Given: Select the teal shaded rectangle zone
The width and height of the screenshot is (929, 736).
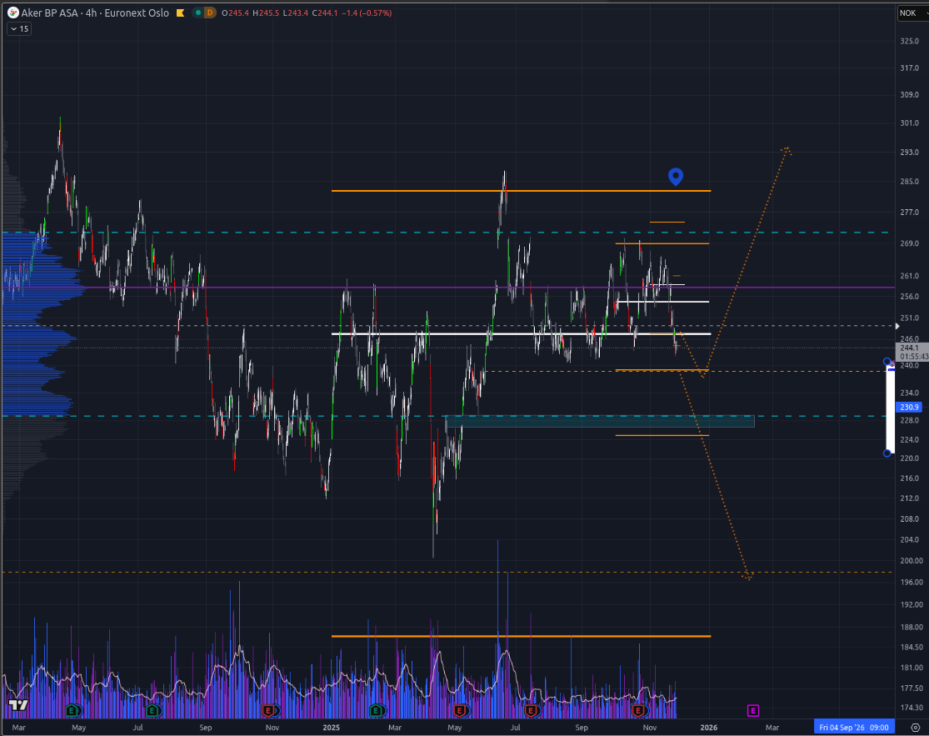Looking at the screenshot, I should click(x=600, y=421).
